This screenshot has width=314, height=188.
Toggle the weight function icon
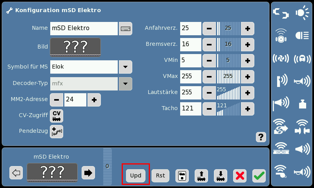pos(302,104)
